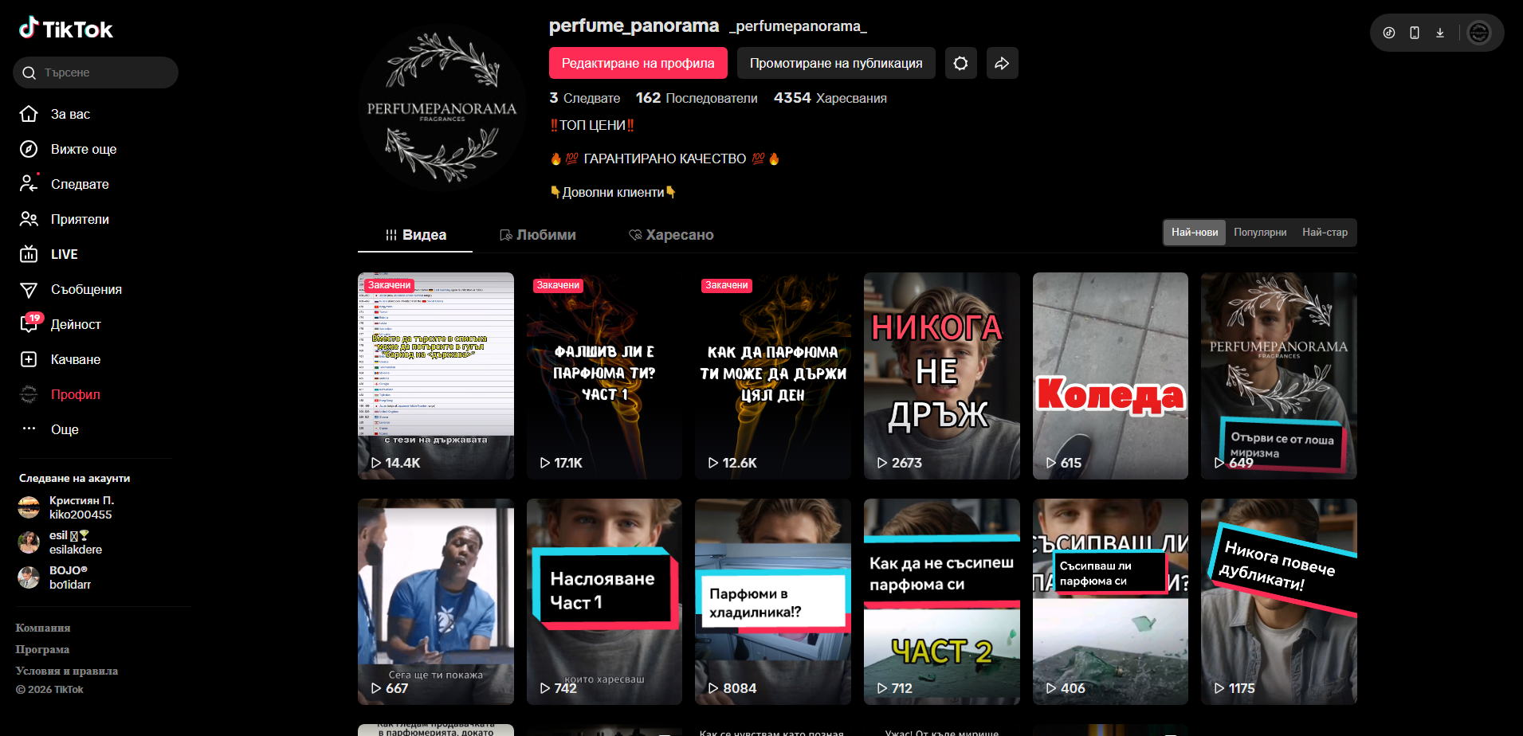Switch to the Харесано tab
The height and width of the screenshot is (736, 1523).
(x=670, y=235)
